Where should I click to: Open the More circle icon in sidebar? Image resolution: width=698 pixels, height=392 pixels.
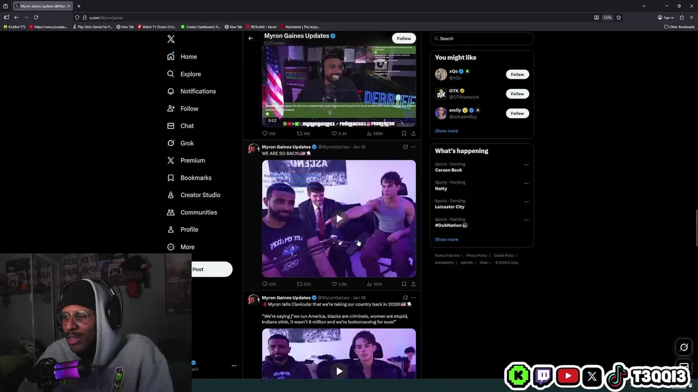point(171,247)
